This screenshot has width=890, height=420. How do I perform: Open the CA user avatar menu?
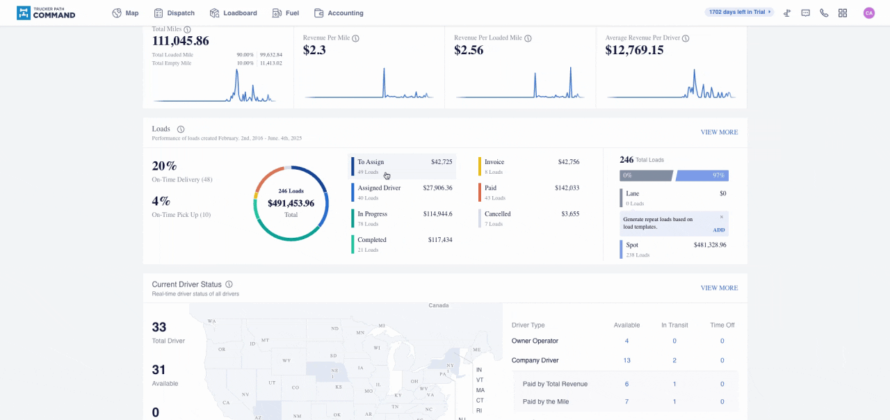coord(868,13)
